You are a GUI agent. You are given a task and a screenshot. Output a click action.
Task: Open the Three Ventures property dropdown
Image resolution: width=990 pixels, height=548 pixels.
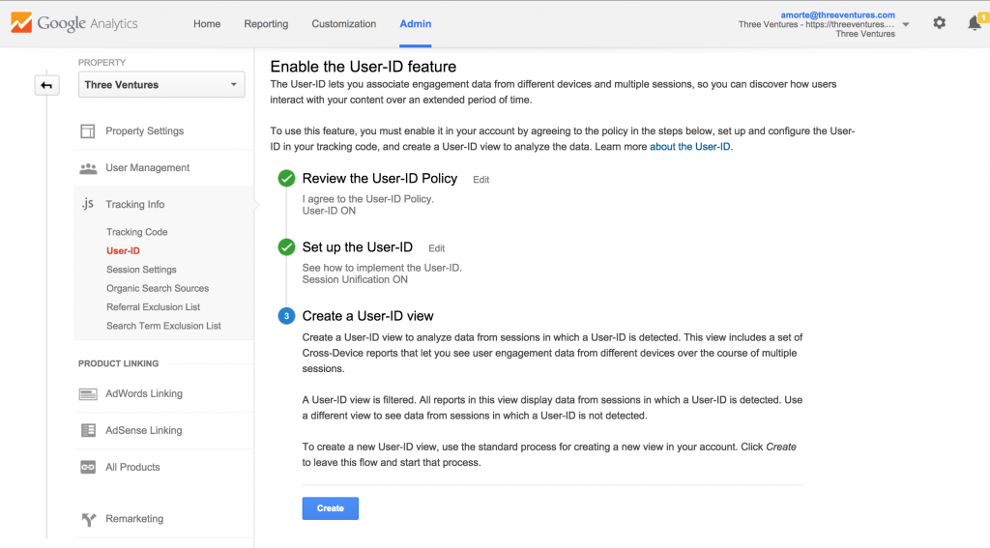click(x=161, y=85)
